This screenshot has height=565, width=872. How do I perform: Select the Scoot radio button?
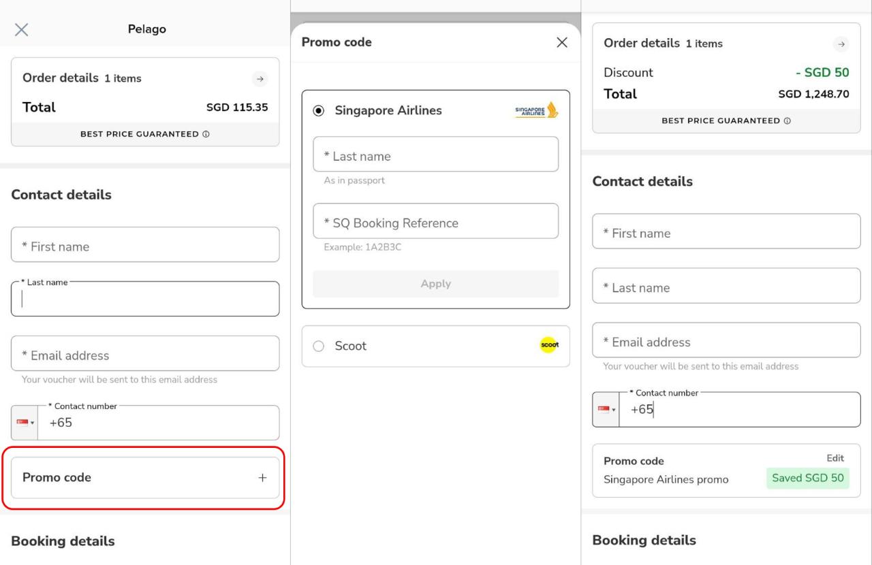tap(318, 346)
